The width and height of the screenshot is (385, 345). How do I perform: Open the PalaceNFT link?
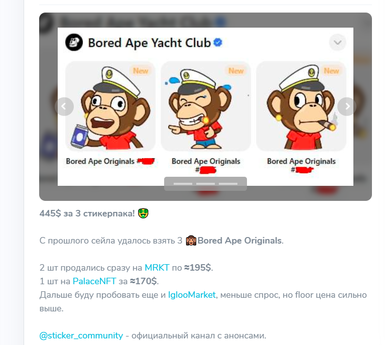click(94, 281)
